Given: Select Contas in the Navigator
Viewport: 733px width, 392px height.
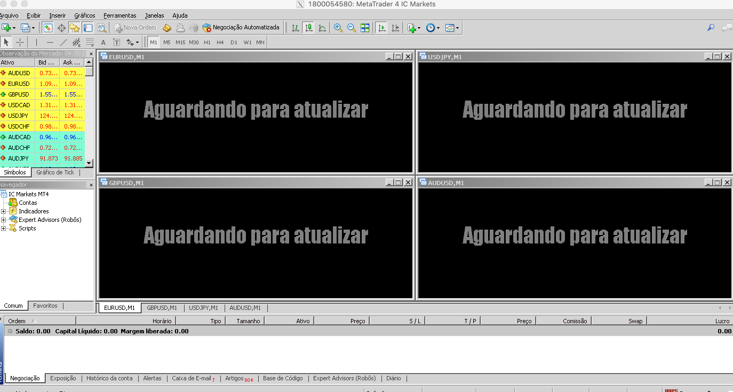Looking at the screenshot, I should point(28,203).
